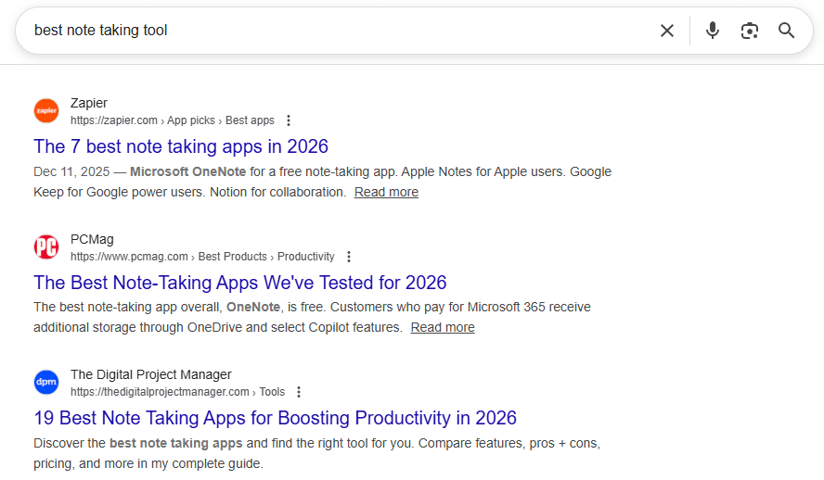
Task: Click the www.pcmag.com breadcrumb URL
Action: [202, 257]
